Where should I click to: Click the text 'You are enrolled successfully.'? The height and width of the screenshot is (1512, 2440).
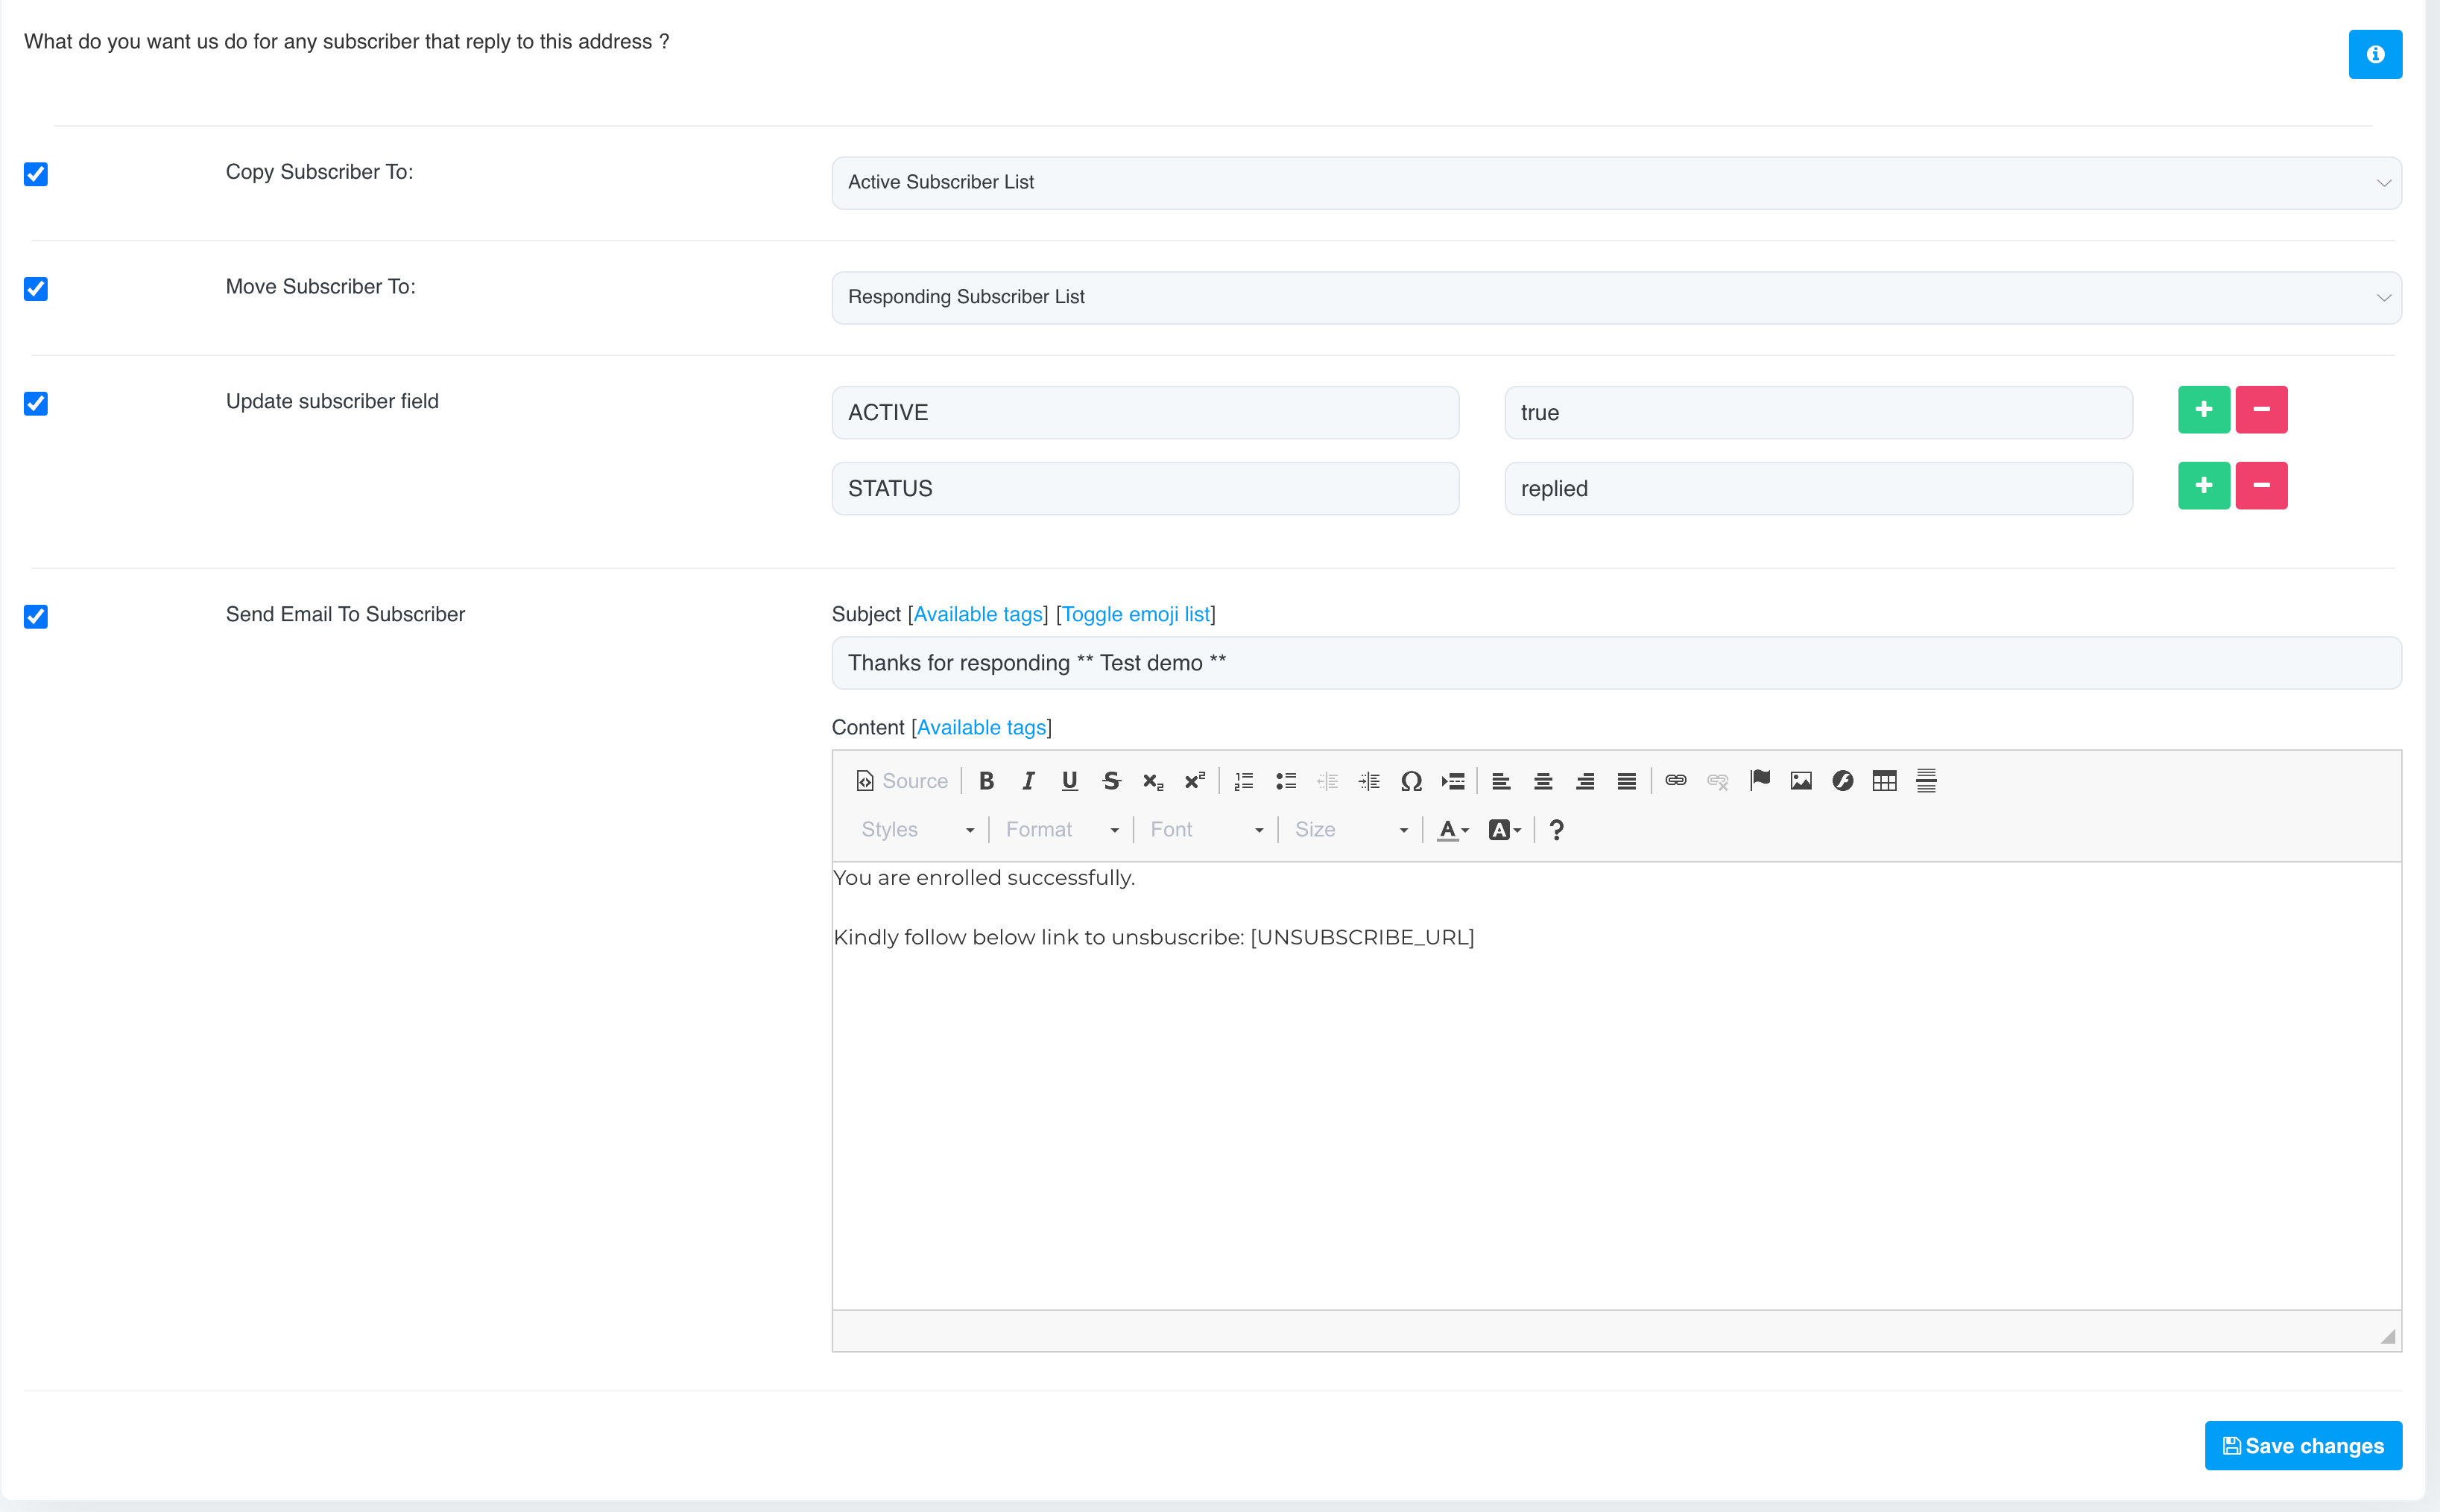[x=984, y=878]
